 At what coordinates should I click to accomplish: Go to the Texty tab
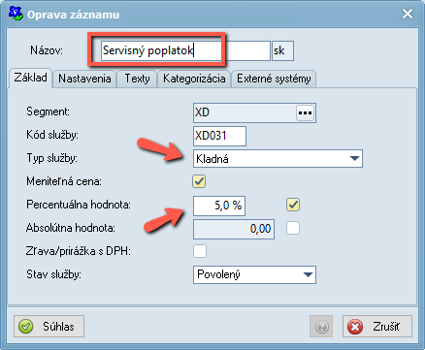(137, 79)
